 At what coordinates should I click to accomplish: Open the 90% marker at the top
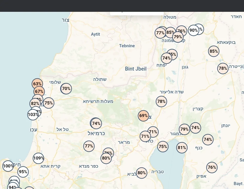point(193,30)
